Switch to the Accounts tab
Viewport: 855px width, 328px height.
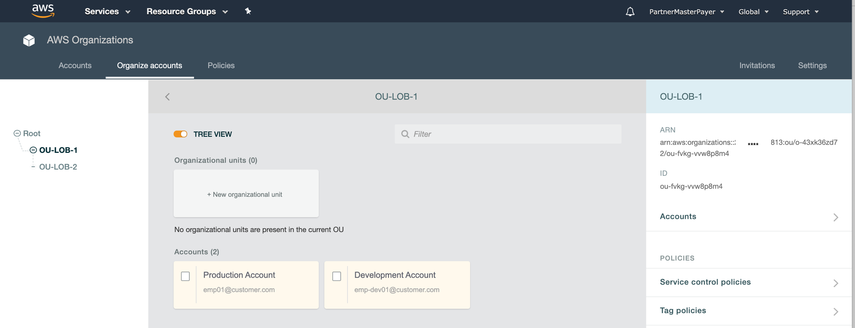click(x=75, y=65)
